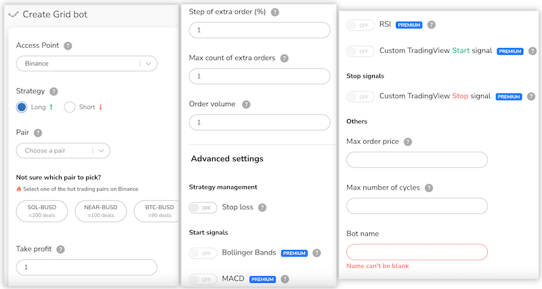Pick the NEAR-BUSD hot pair
The height and width of the screenshot is (289, 542).
tap(101, 211)
